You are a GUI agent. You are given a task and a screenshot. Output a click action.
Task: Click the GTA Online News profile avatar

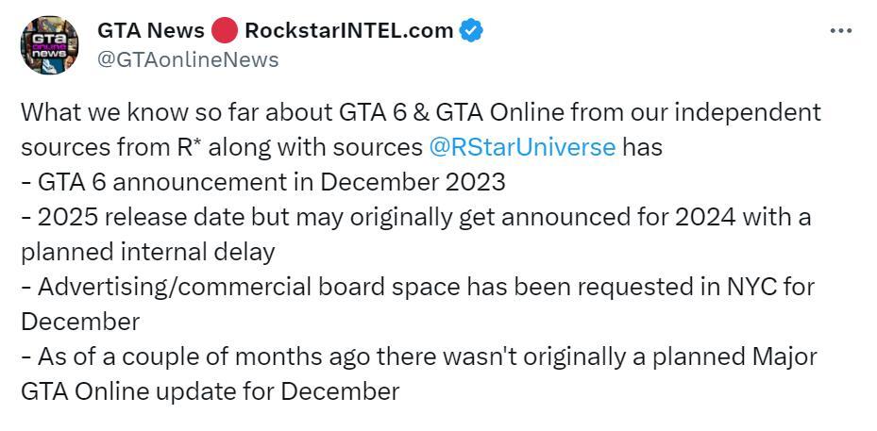pos(49,44)
